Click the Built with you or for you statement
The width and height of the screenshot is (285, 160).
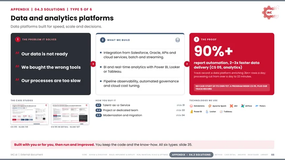54,145
